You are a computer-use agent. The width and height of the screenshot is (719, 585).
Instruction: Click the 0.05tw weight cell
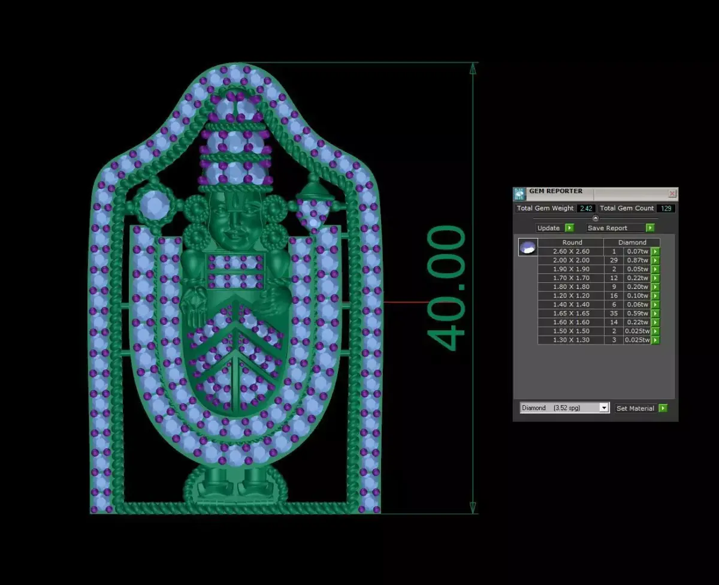638,269
